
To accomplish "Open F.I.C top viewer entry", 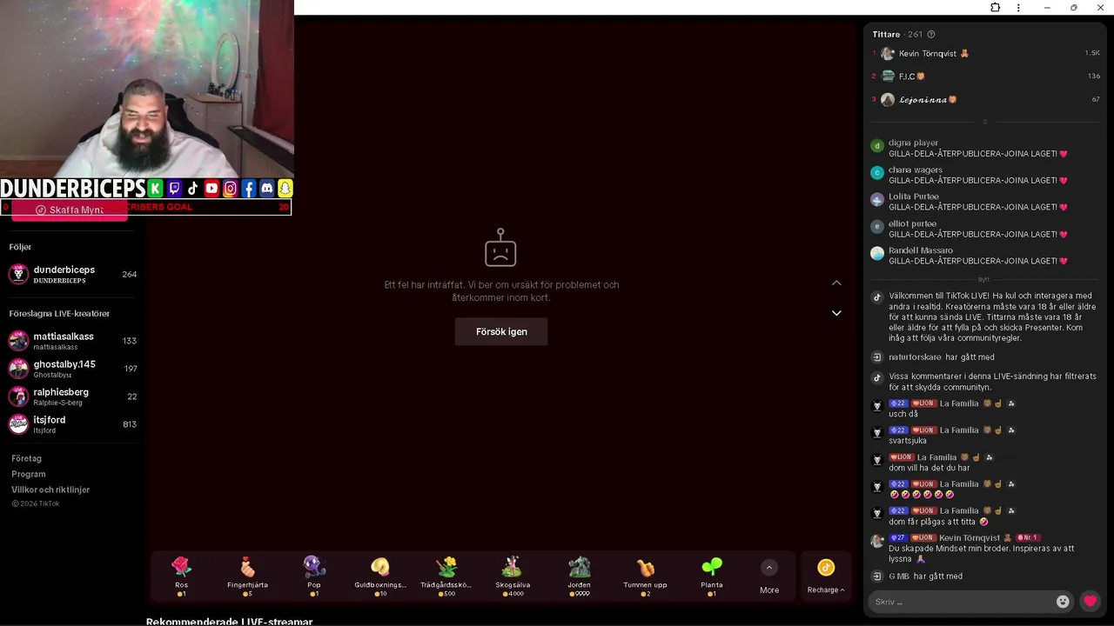I will (x=987, y=77).
